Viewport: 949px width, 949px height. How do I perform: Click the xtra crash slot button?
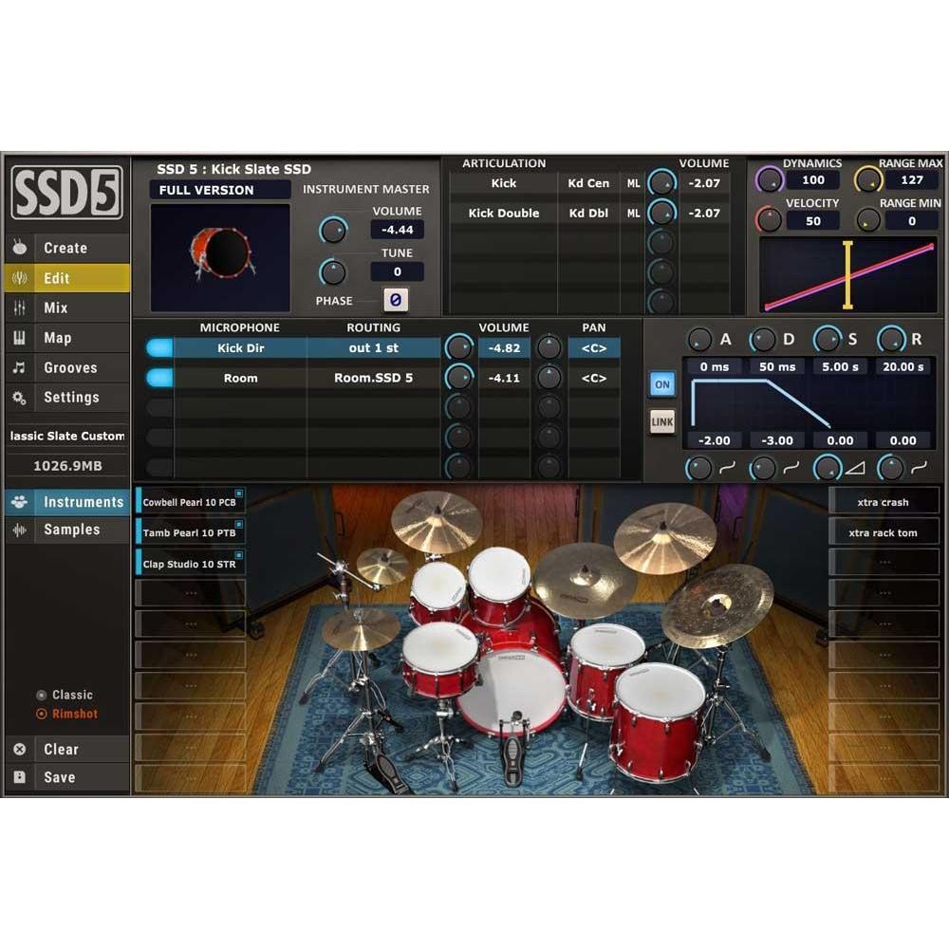coord(884,502)
